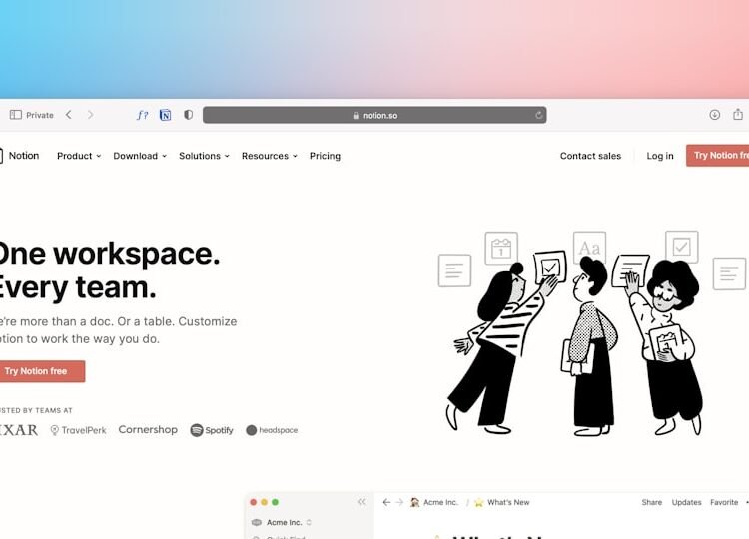
Task: Reload the page with the refresh icon
Action: [x=539, y=115]
